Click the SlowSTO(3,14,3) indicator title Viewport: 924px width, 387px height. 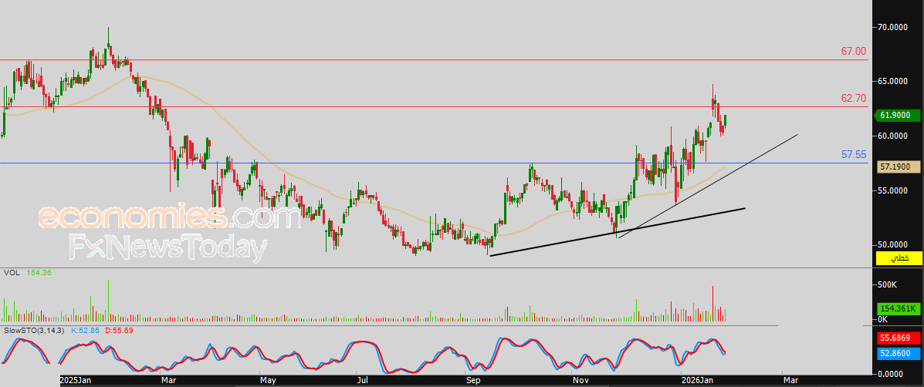36,331
